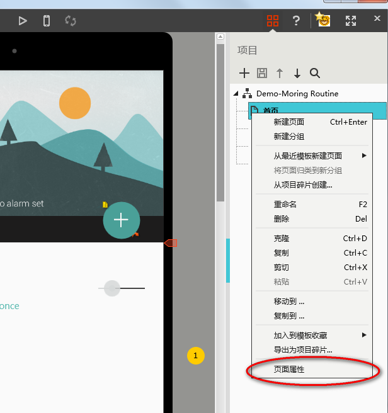Click the save icon in project panel

coord(262,73)
